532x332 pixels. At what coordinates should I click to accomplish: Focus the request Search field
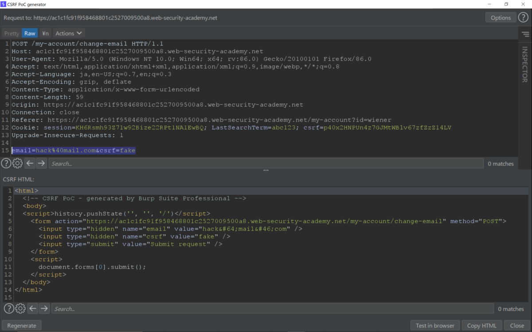[x=266, y=163]
